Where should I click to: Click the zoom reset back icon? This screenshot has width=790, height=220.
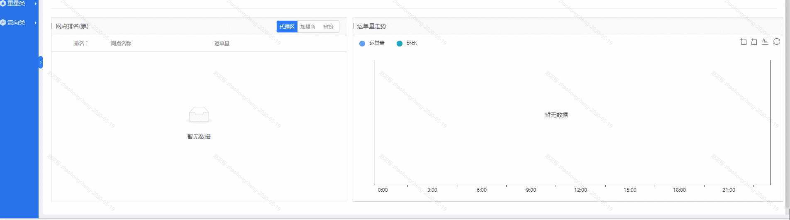[754, 42]
